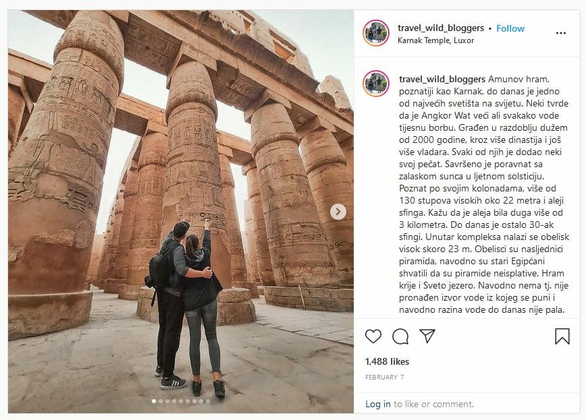Open travel_wild_bloggers username in caption

tap(442, 79)
